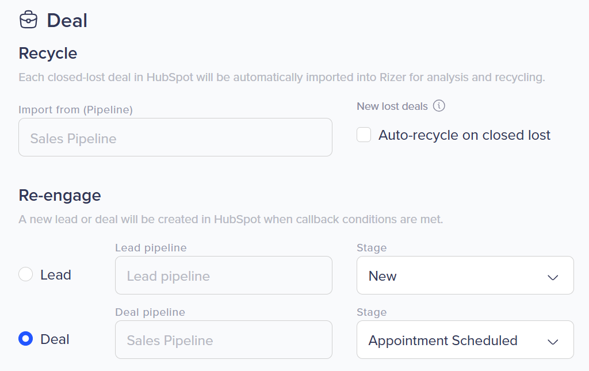
Task: Focus the Lead pipeline input field
Action: point(224,276)
